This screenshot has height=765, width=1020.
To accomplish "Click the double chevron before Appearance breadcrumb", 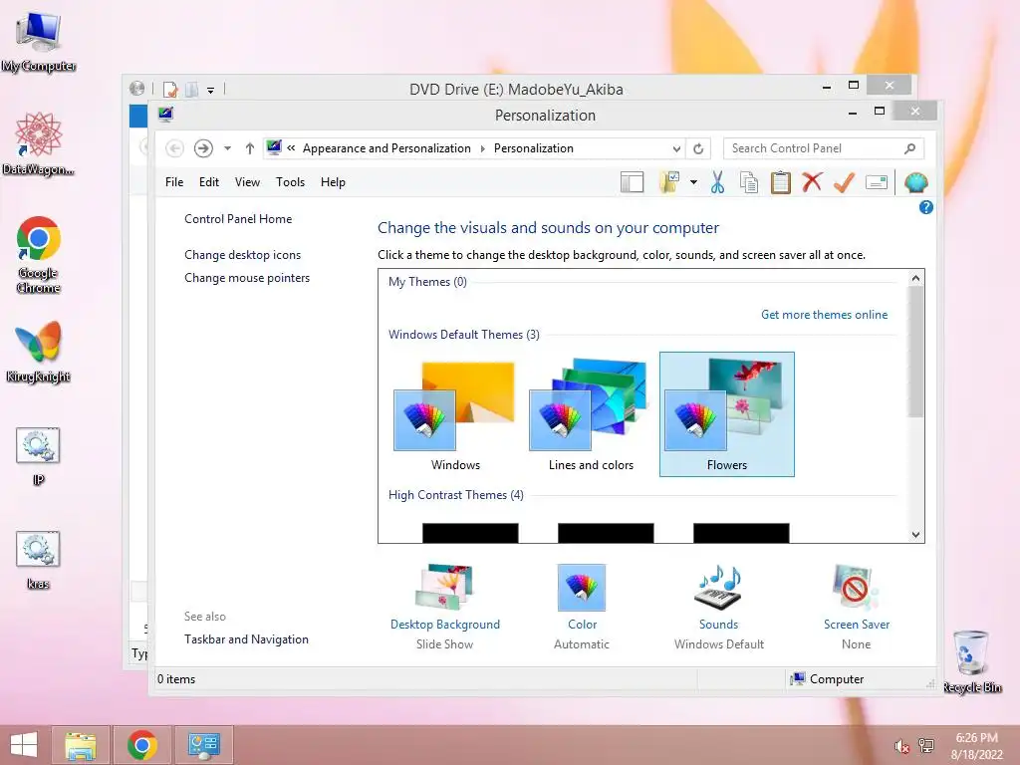I will click(291, 148).
